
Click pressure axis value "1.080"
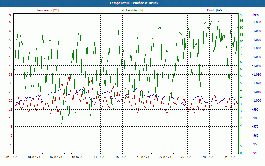pos(257,31)
